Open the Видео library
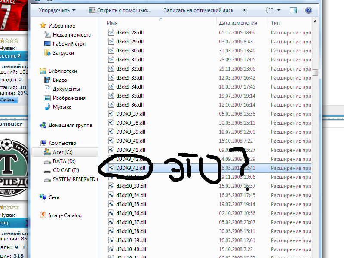The image size is (344, 258). [x=60, y=80]
